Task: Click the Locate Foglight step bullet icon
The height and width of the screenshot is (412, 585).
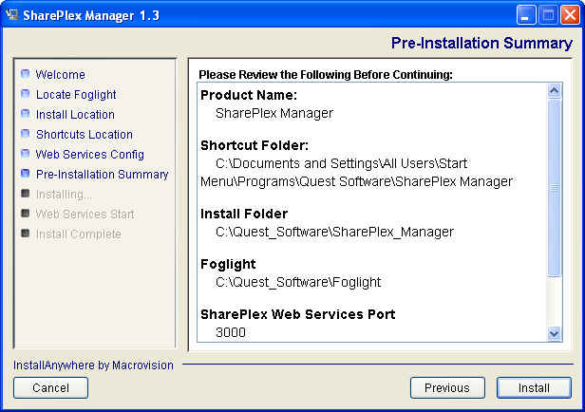Action: pos(26,95)
